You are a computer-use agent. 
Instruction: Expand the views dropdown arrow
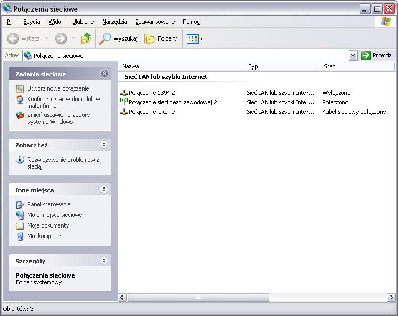[x=201, y=39]
